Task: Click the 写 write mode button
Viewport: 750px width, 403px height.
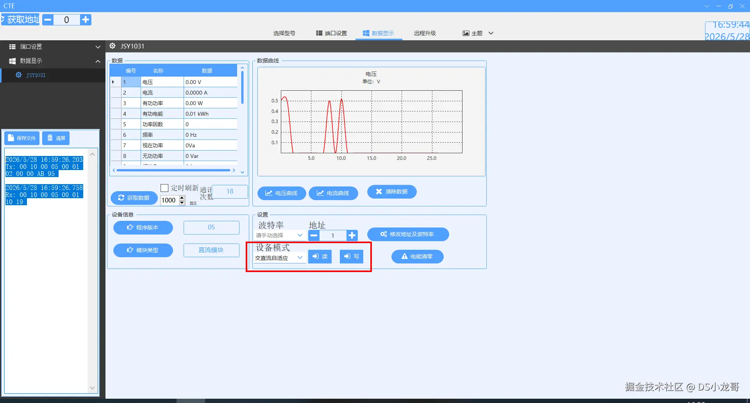Action: point(352,256)
